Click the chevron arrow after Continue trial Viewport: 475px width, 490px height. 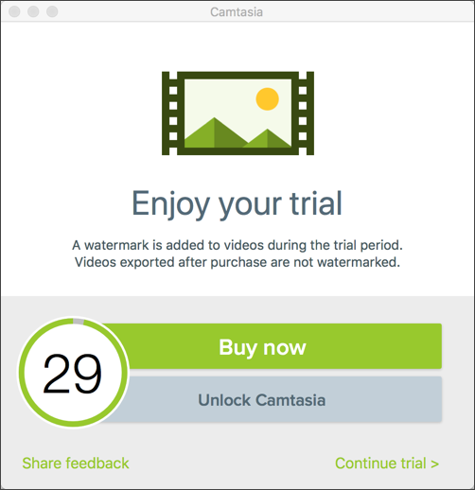pos(435,464)
